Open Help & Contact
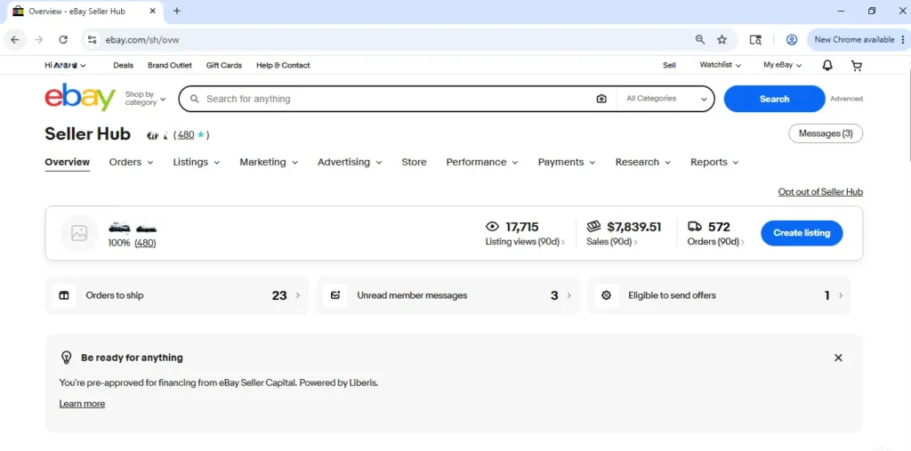This screenshot has height=451, width=911. coord(283,65)
